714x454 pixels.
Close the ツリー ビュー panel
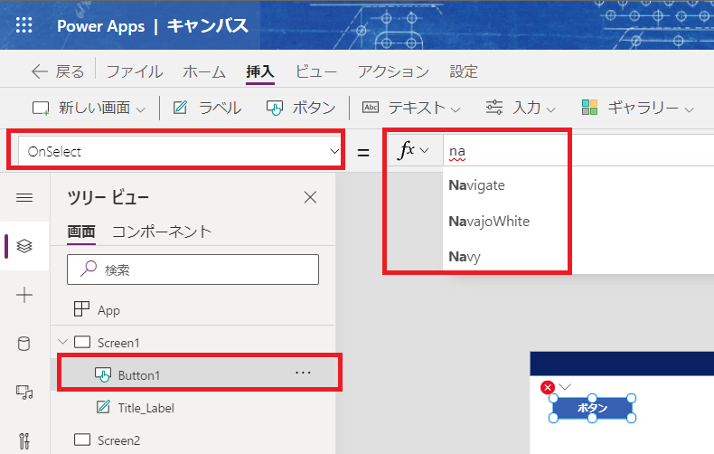(310, 197)
